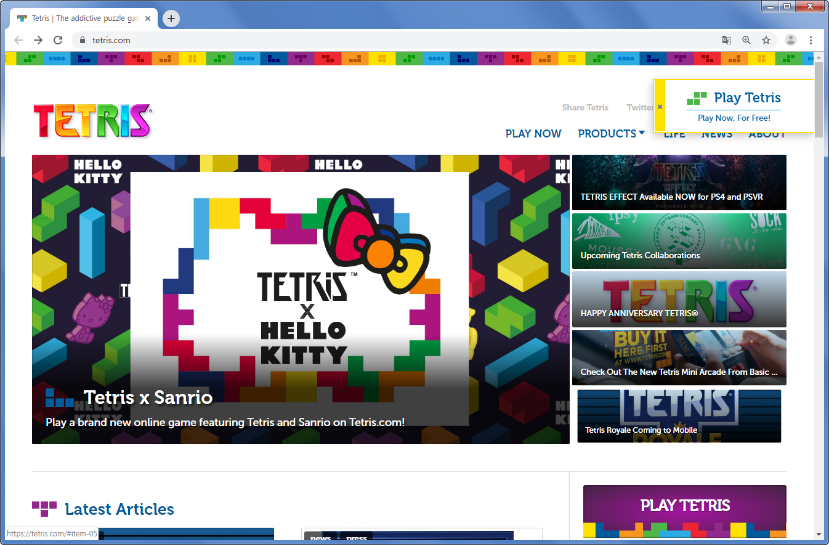Open the New Tetris Mini Arcade article

pos(679,358)
